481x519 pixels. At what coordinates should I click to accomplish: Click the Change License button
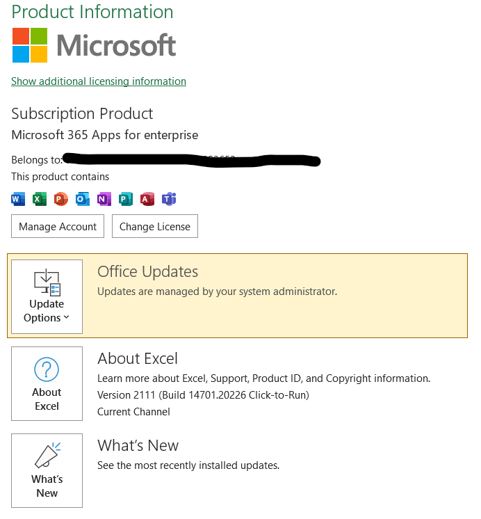coord(155,226)
